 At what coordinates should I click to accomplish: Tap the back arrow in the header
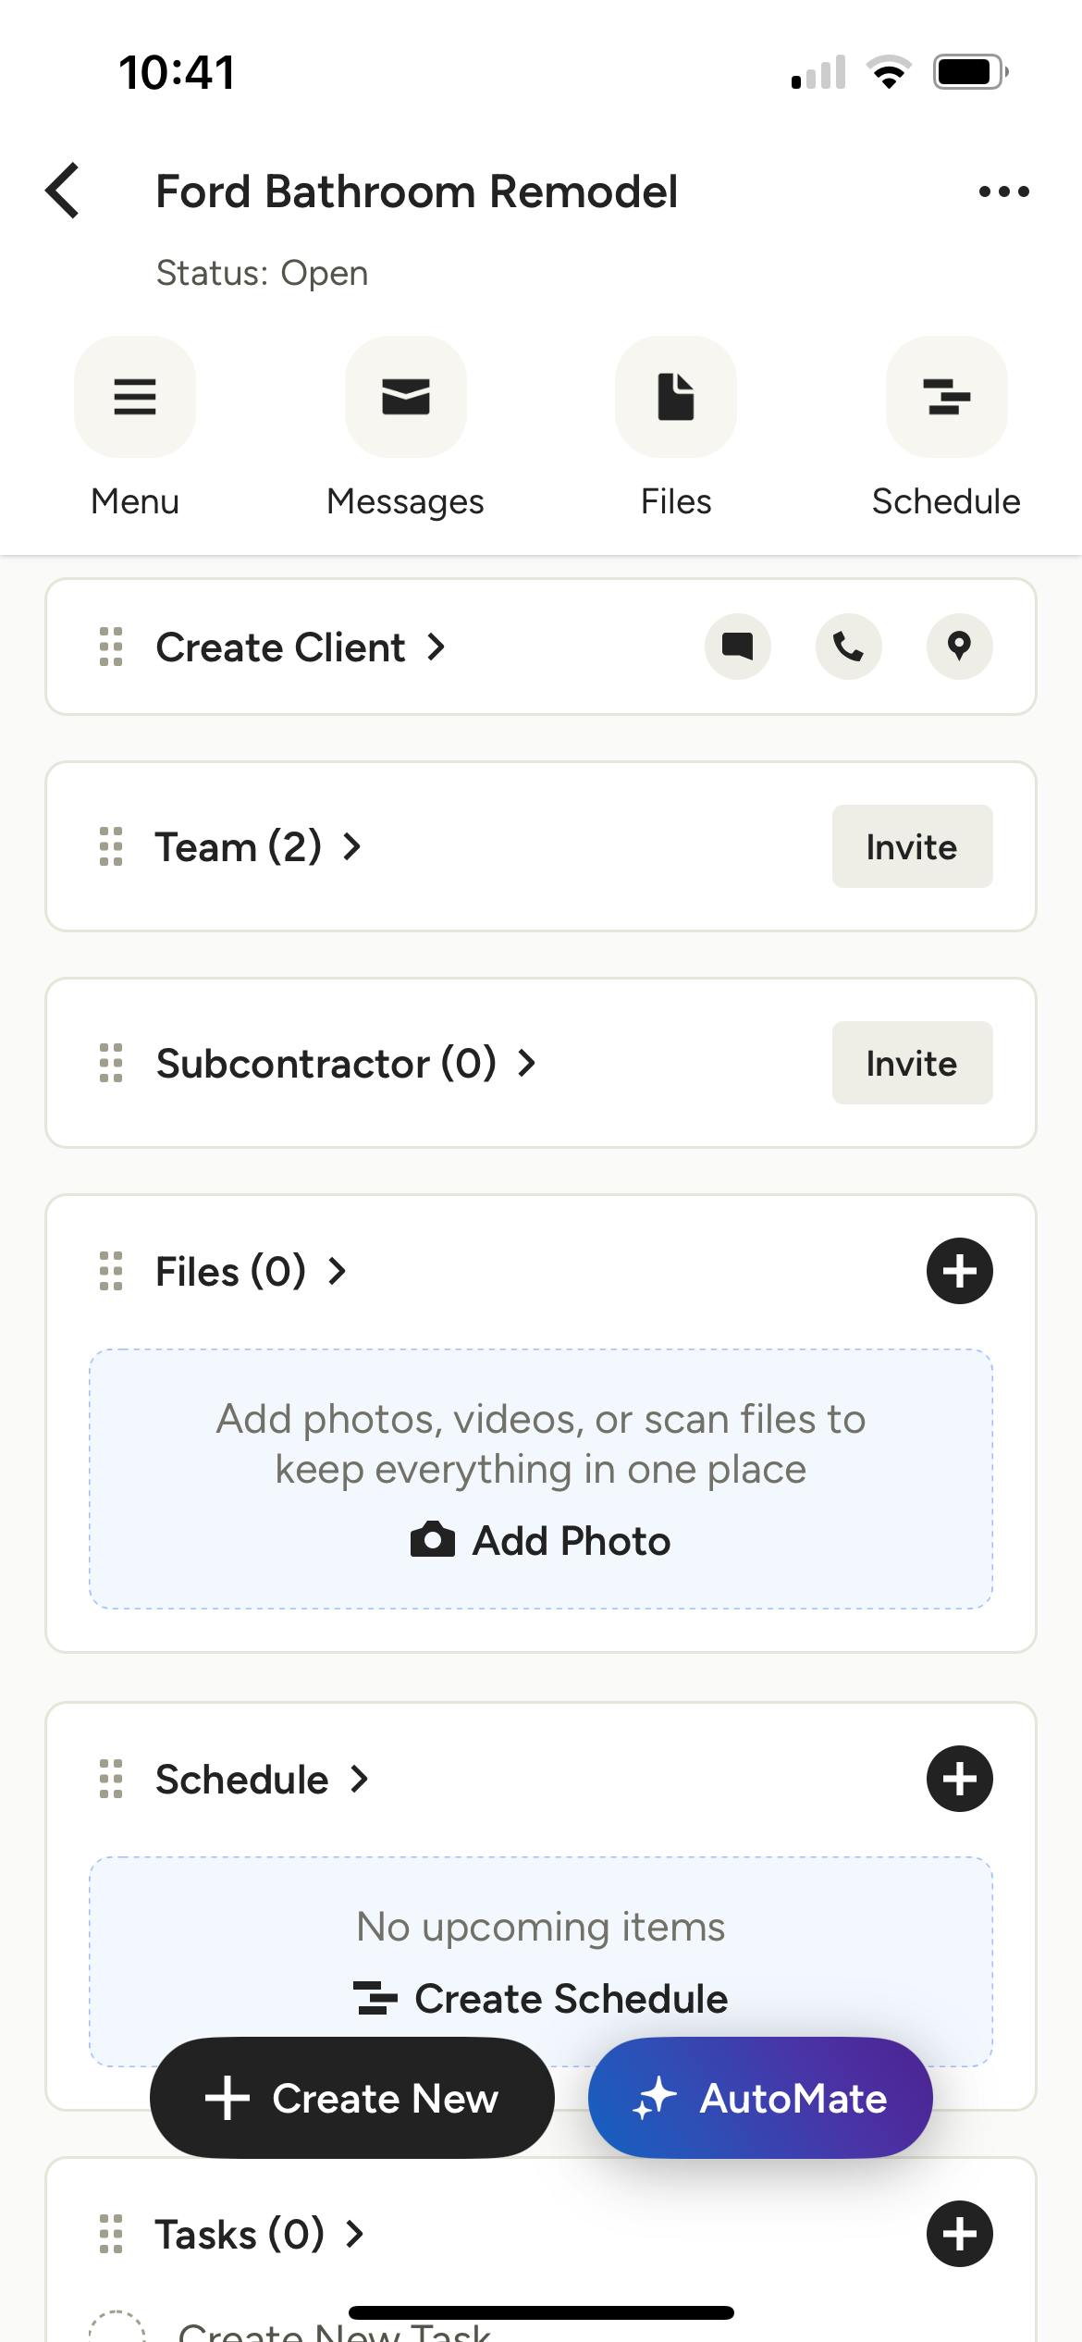click(63, 191)
